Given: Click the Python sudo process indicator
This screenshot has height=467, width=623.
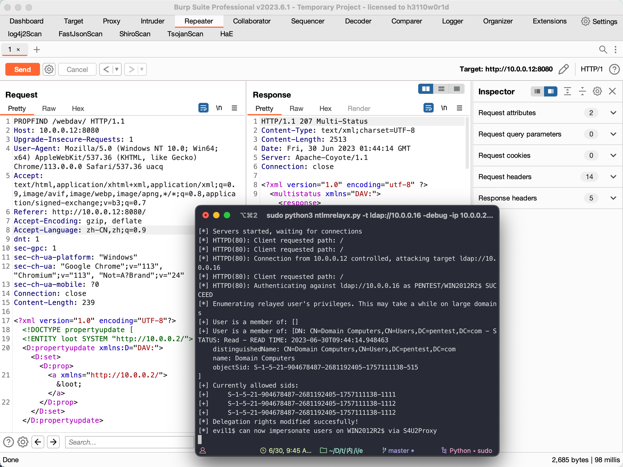Looking at the screenshot, I should pyautogui.click(x=467, y=451).
